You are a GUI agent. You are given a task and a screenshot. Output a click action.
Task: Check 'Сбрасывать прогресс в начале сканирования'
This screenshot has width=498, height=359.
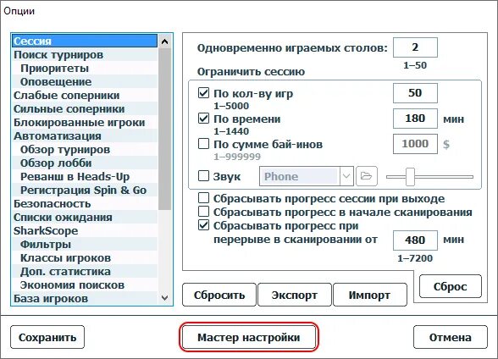(203, 212)
